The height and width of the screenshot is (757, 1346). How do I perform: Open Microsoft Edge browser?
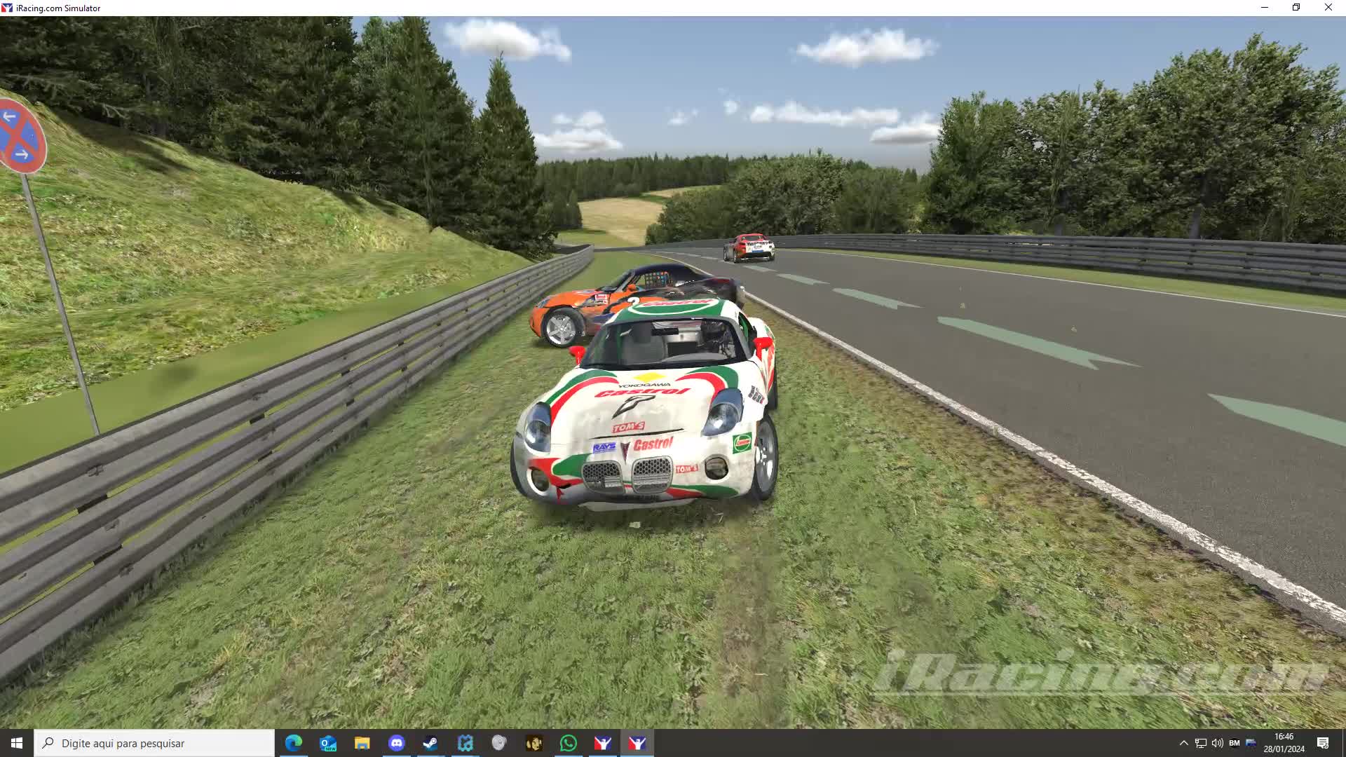[294, 743]
